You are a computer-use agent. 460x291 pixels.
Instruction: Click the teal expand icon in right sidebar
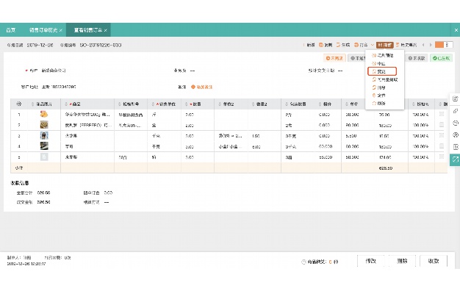point(455,159)
